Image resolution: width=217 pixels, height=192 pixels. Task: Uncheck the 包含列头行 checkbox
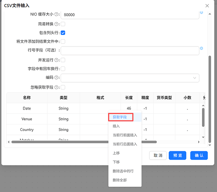(63, 33)
